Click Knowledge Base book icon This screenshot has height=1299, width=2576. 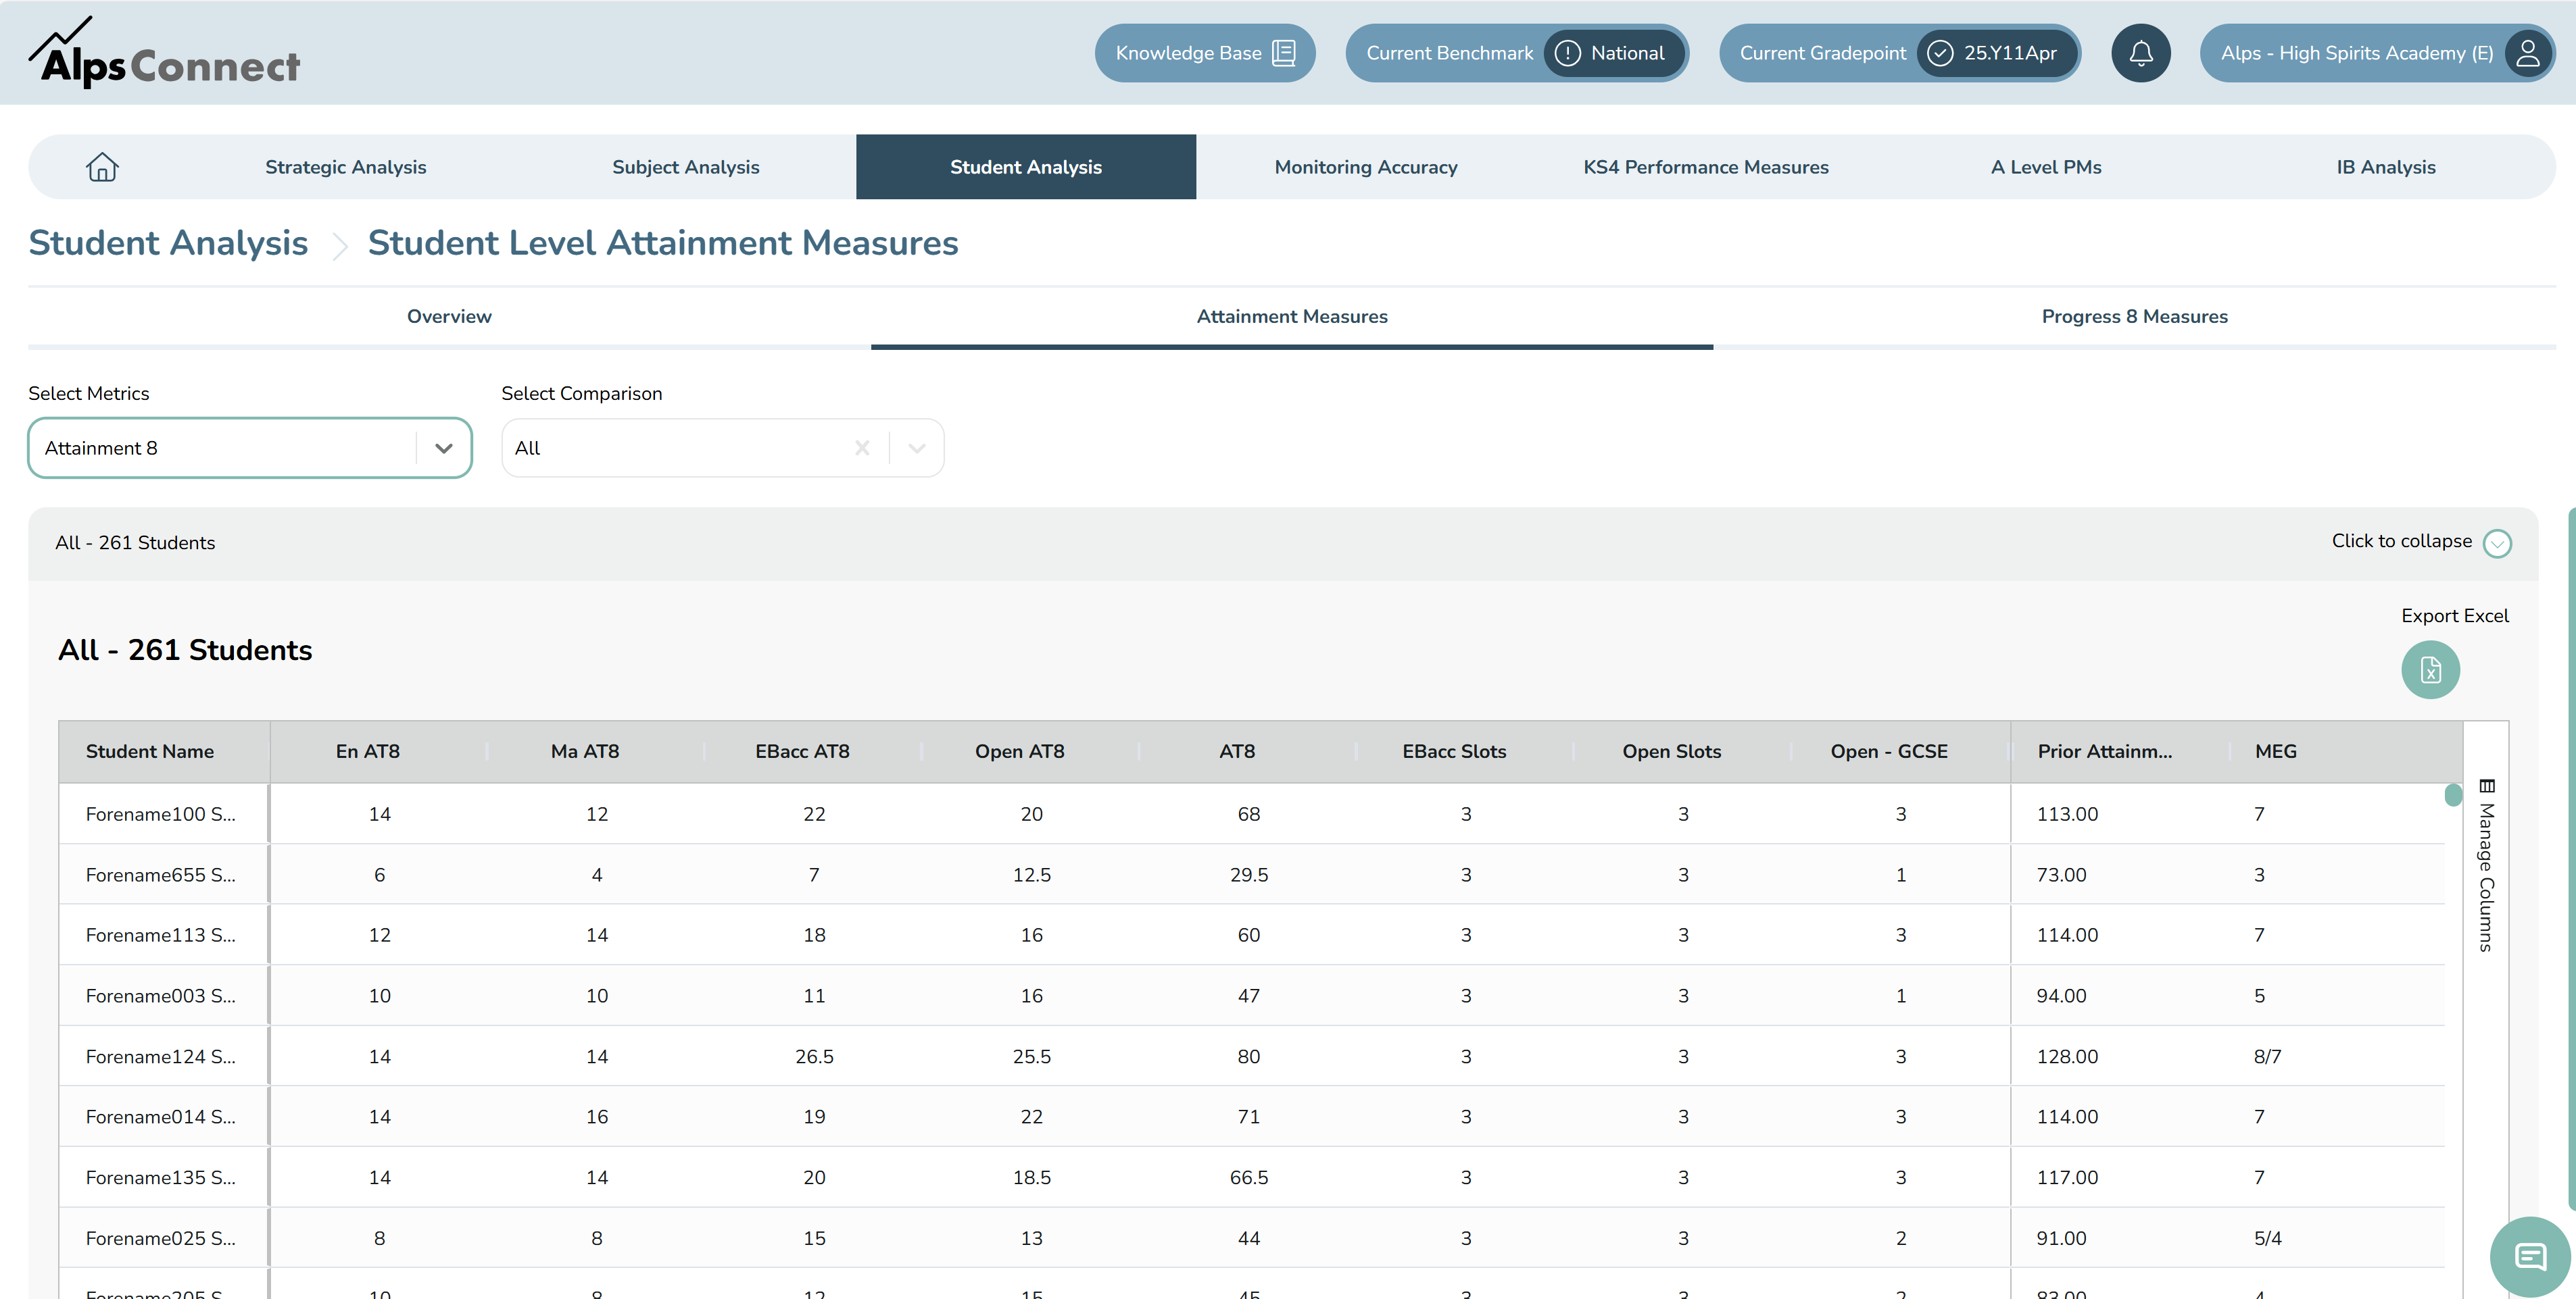(x=1283, y=53)
